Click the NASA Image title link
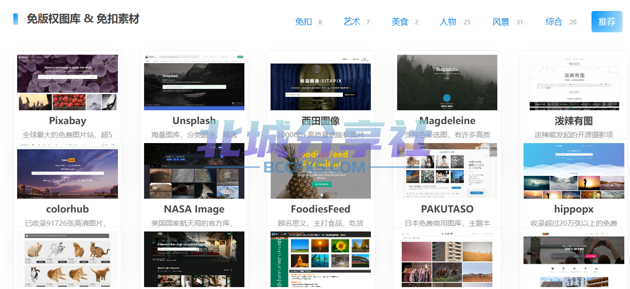This screenshot has width=630, height=289. click(194, 209)
